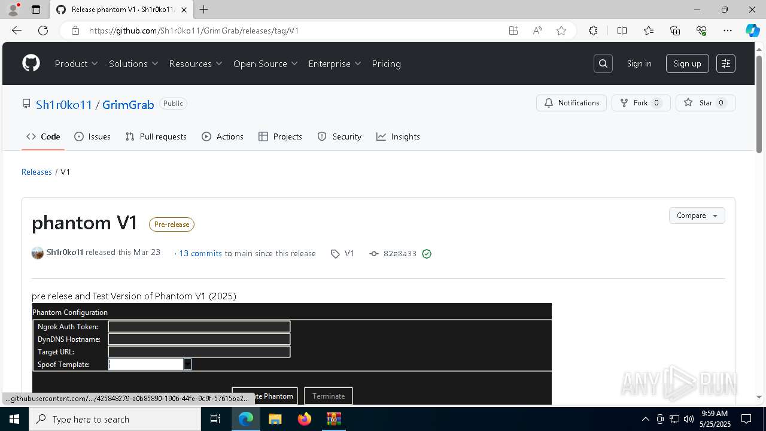Launch Firefox from the taskbar
Viewport: 766px width, 431px height.
(305, 419)
